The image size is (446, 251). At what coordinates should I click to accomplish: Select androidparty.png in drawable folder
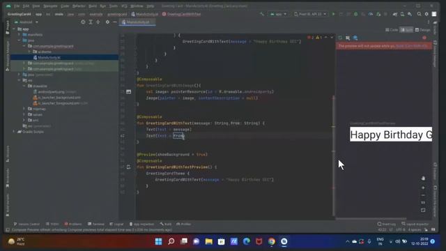click(54, 91)
